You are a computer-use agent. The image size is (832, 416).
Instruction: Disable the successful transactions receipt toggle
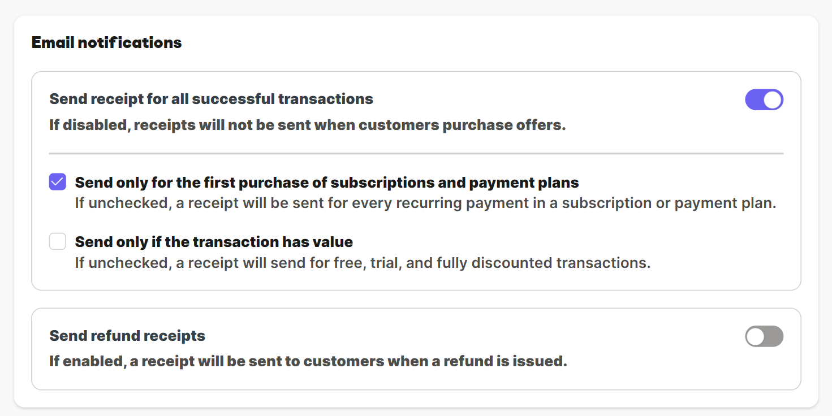pos(764,100)
